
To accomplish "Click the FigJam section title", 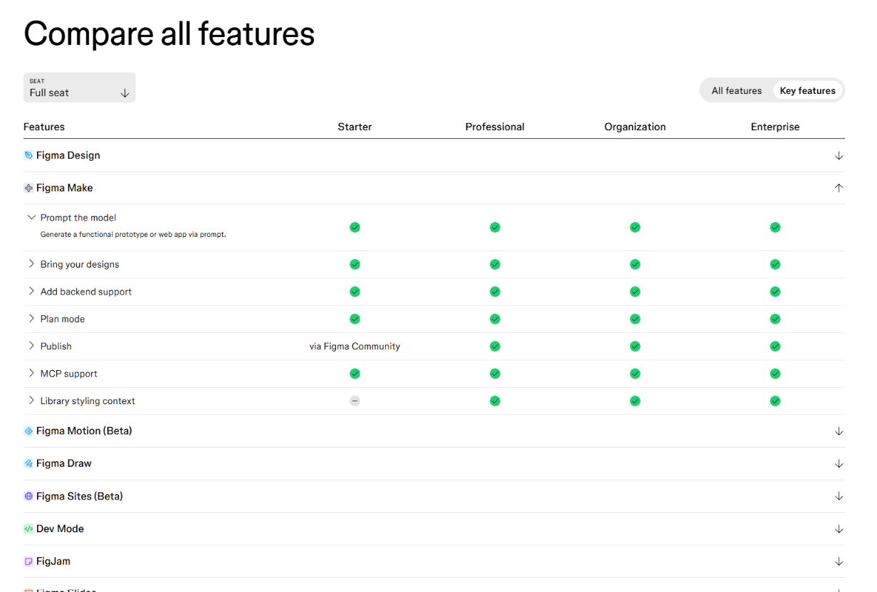I will [x=53, y=561].
